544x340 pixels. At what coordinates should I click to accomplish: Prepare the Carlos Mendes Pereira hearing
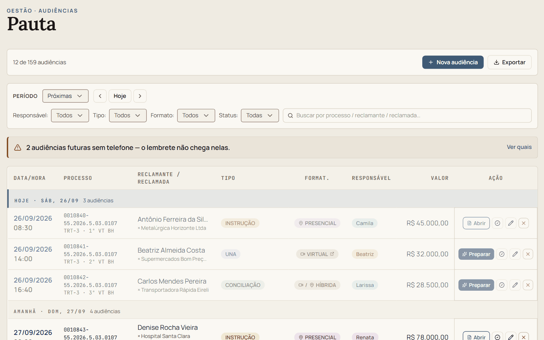(476, 285)
